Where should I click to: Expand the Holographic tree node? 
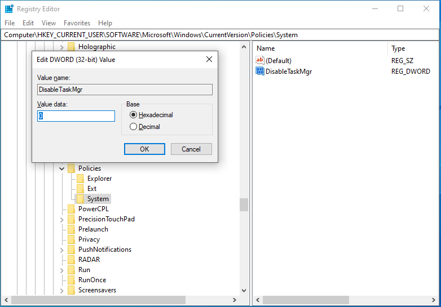62,47
